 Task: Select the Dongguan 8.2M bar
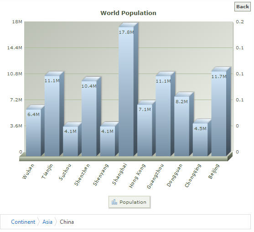point(182,127)
